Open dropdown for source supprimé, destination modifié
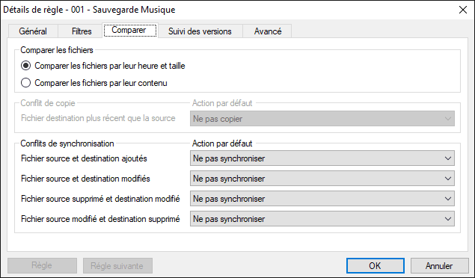475x278 pixels. click(x=322, y=199)
